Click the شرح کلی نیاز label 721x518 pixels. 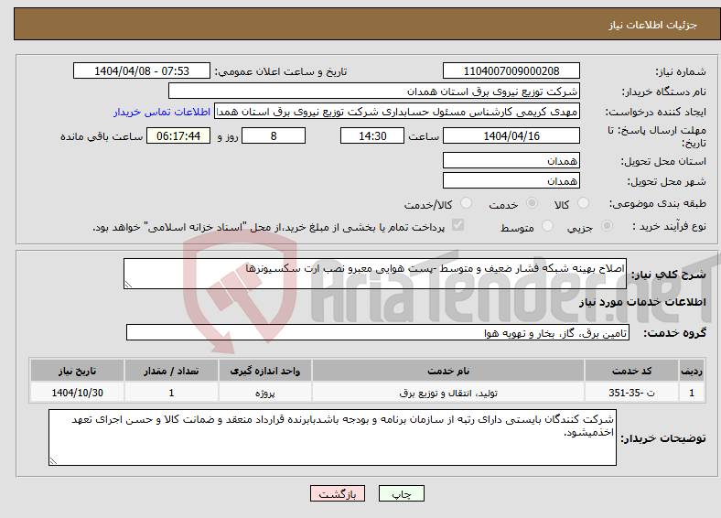(x=668, y=275)
